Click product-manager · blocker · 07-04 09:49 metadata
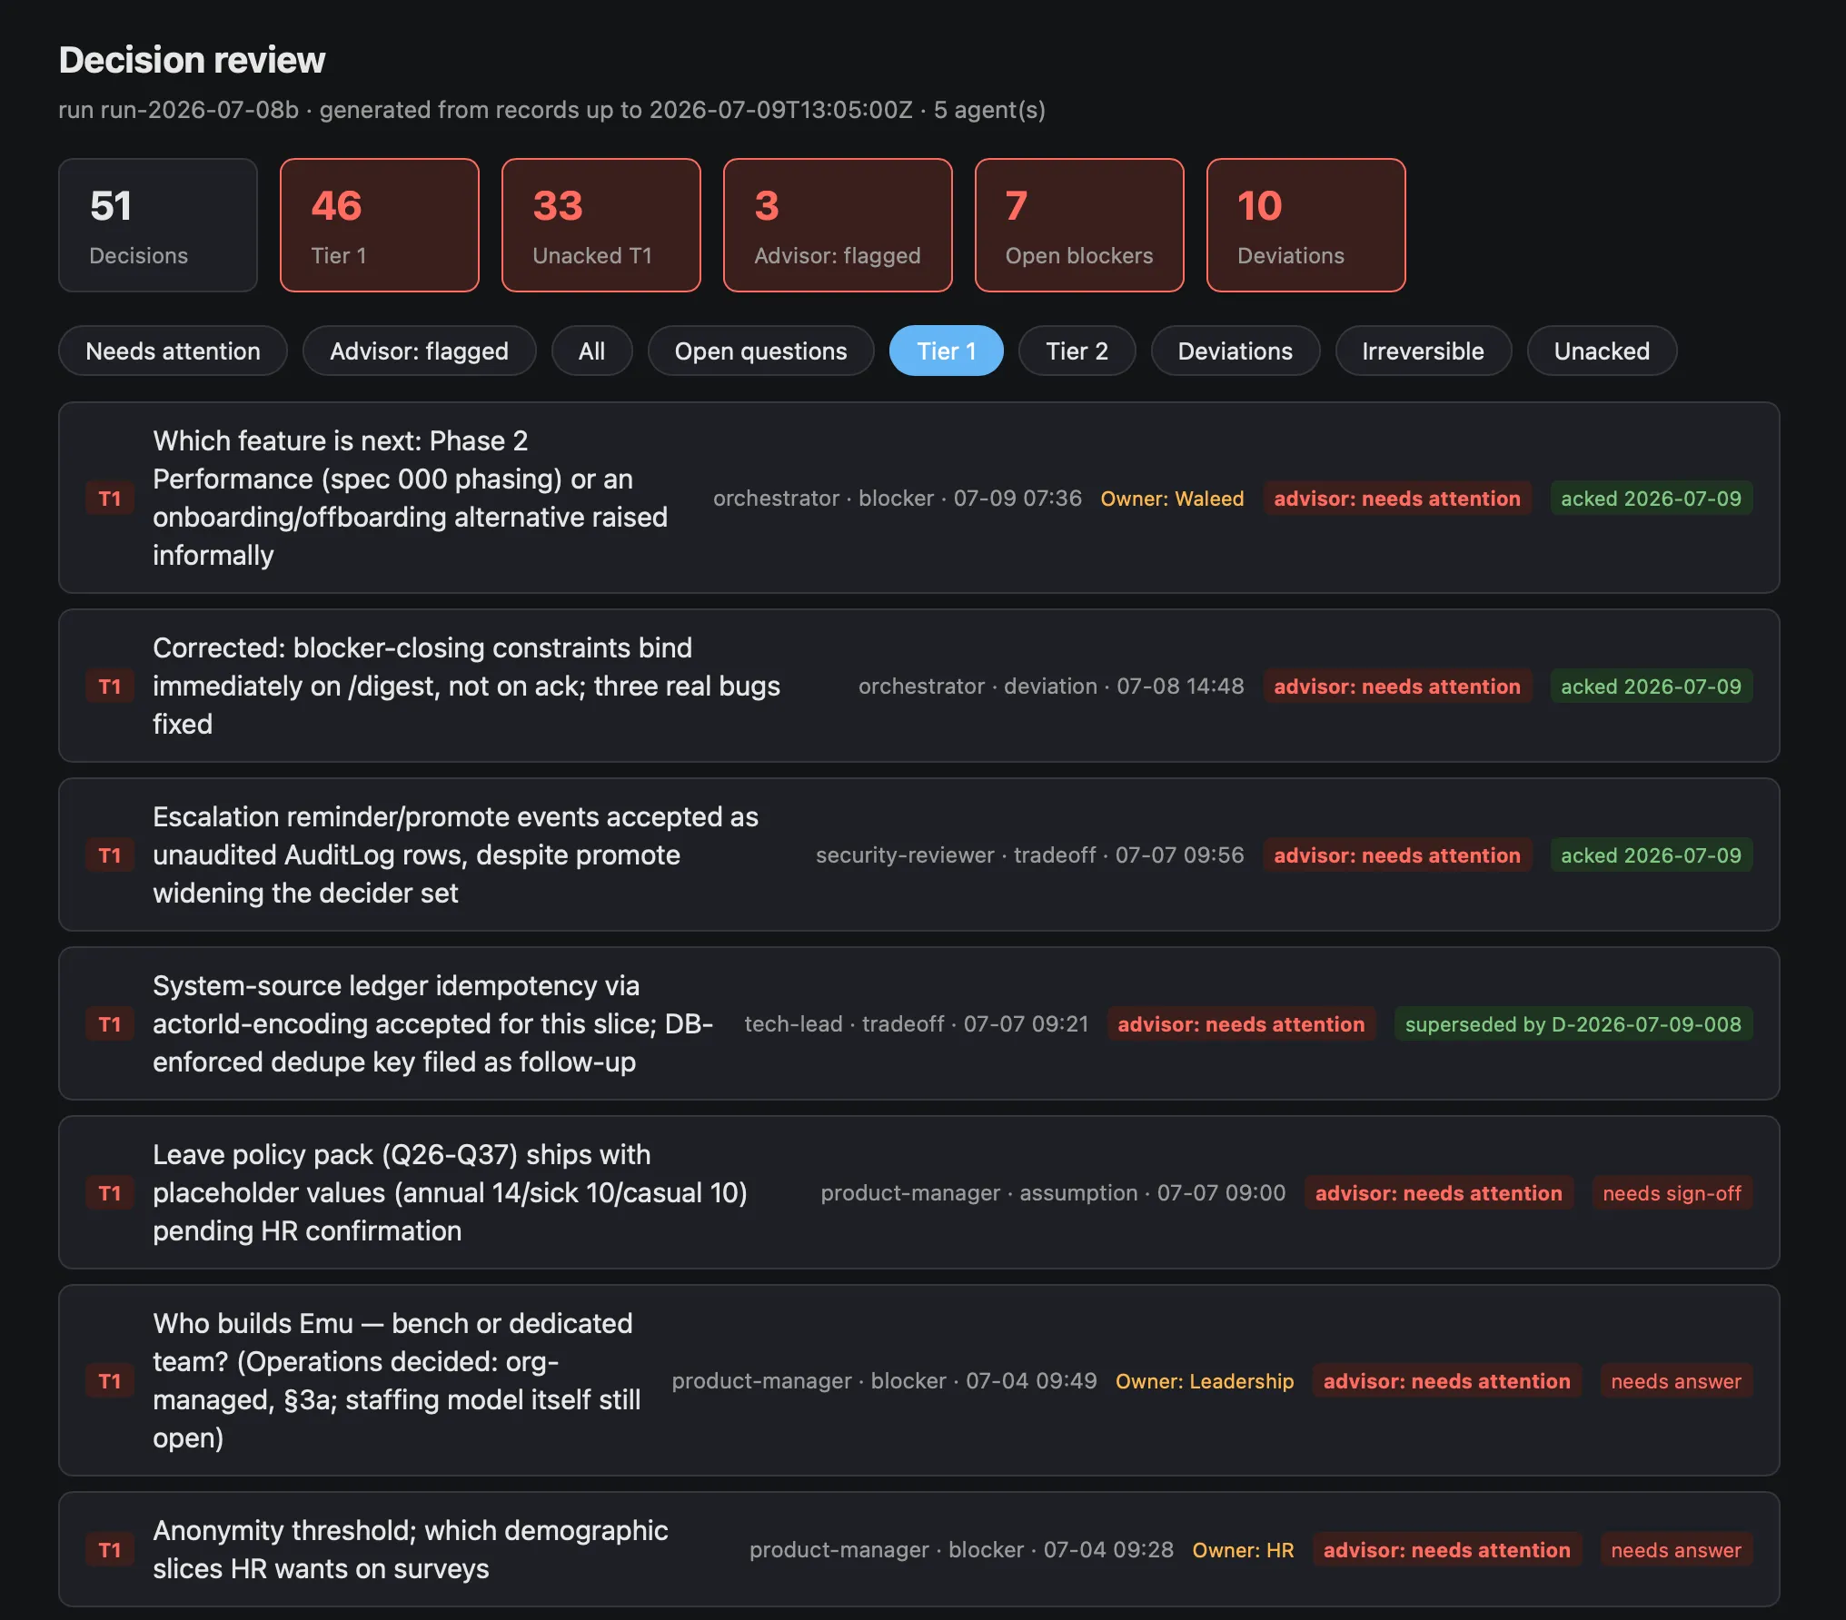 (885, 1381)
